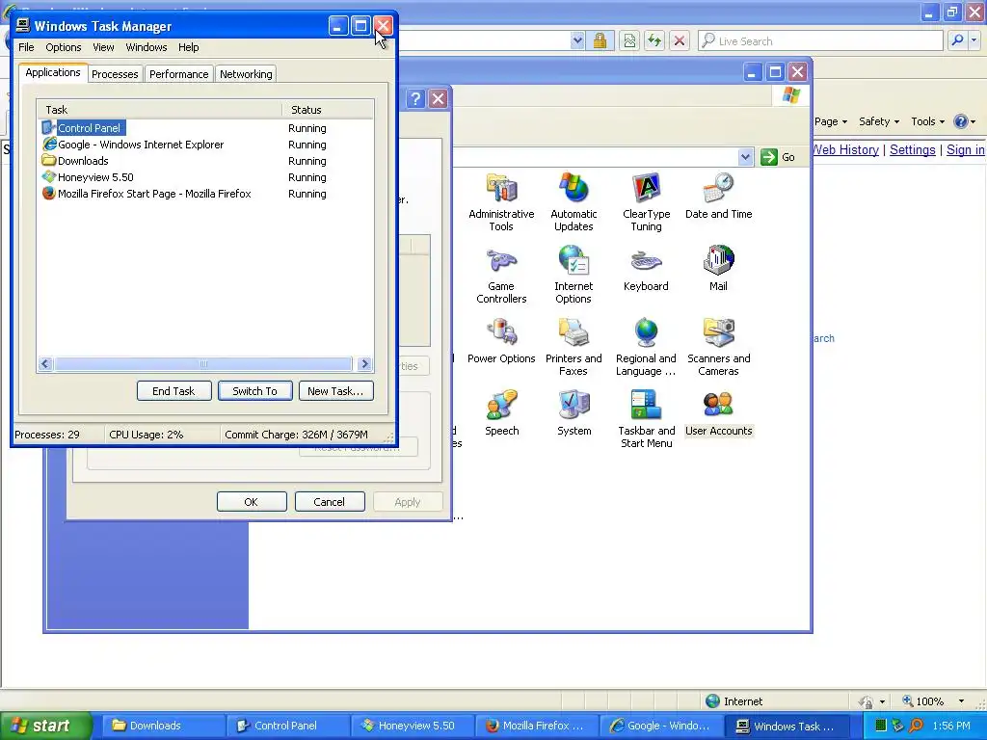Screen dimensions: 987x740
Task: Open Administrative Tools in Control Panel
Action: click(x=501, y=202)
